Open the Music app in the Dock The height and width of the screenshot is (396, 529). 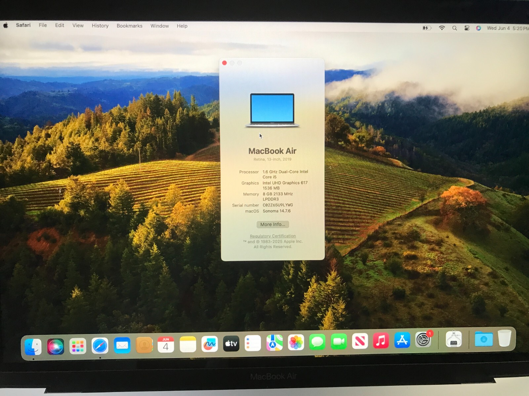(x=381, y=341)
